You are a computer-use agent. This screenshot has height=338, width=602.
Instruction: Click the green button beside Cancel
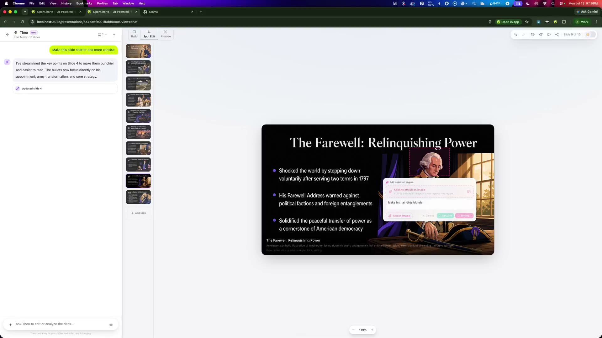445,216
